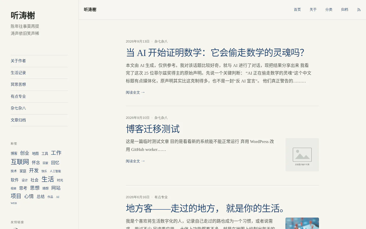366x229 pixels.
Task: Select the 生活 tag
Action: tap(48, 179)
